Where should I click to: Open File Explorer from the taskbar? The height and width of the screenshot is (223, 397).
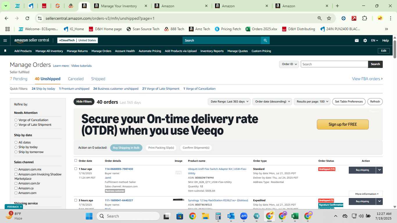[205, 216]
